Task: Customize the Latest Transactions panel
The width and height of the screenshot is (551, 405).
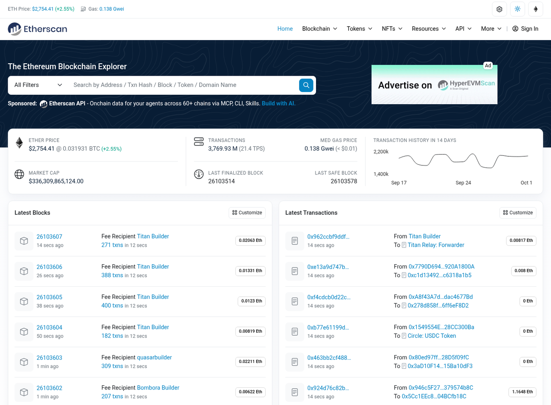Action: coord(518,213)
